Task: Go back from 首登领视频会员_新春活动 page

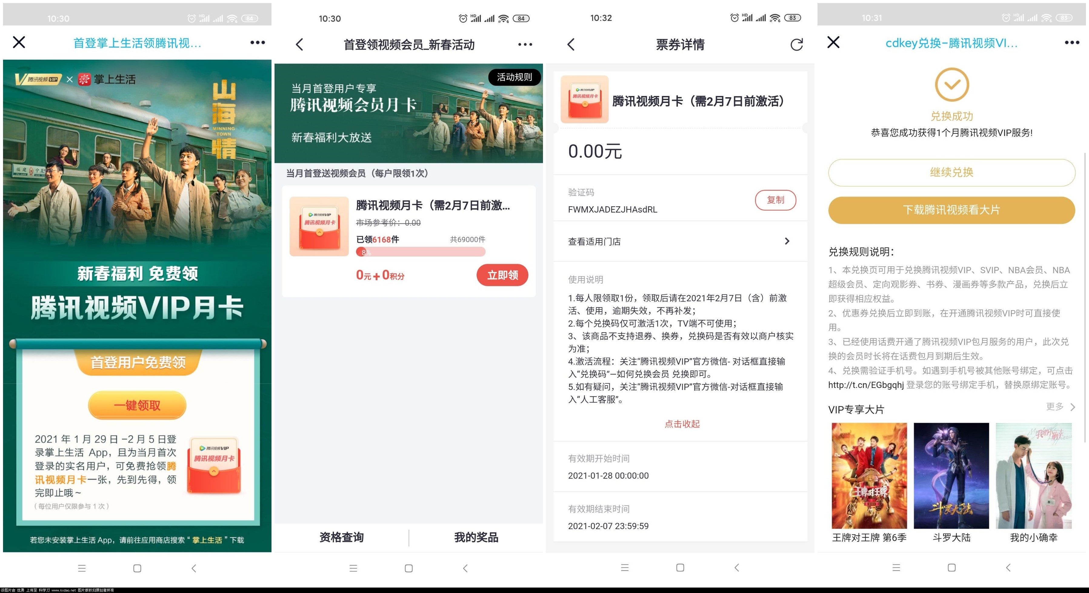Action: pos(299,45)
